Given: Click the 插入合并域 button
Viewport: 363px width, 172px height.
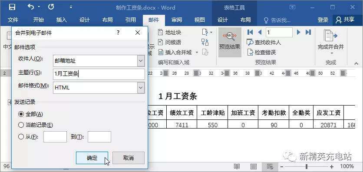Looking at the screenshot, I should [x=175, y=52].
